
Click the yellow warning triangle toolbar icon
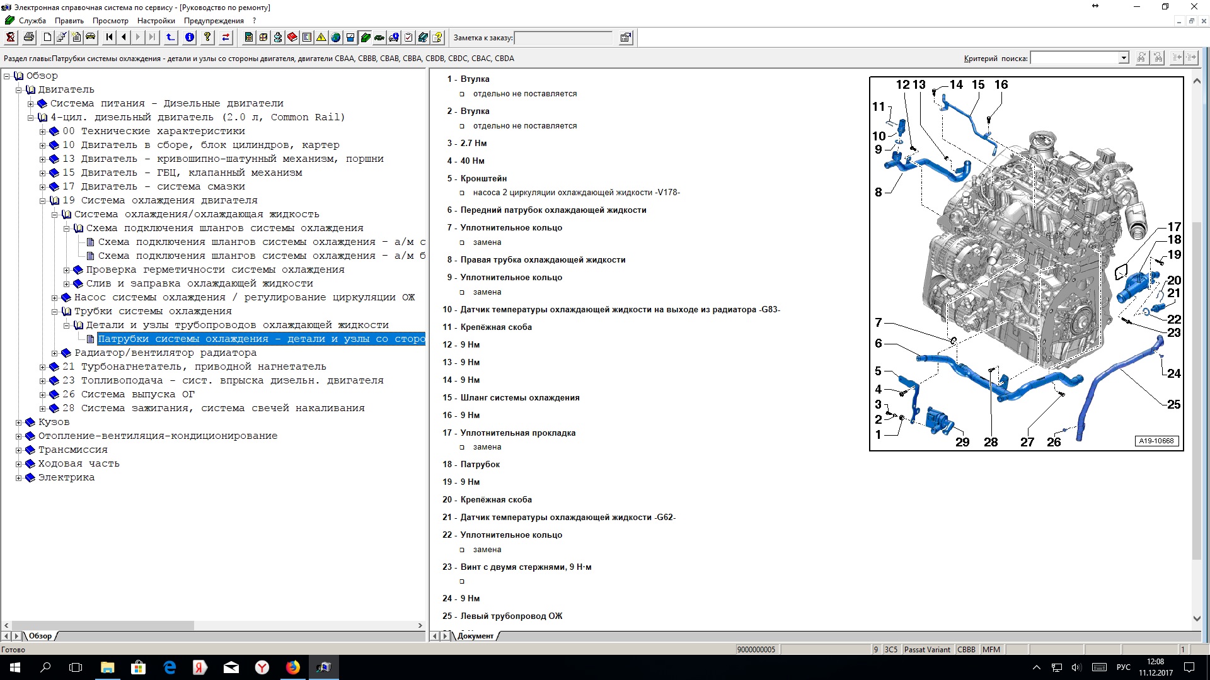click(321, 38)
